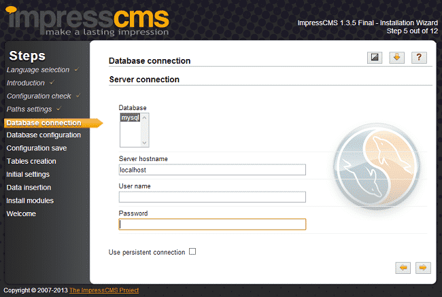Select the Database connection step

[44, 123]
